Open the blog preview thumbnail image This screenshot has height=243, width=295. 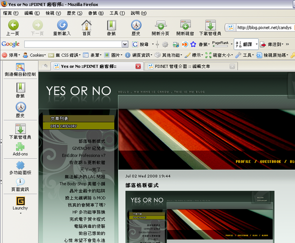pyautogui.click(x=200, y=217)
